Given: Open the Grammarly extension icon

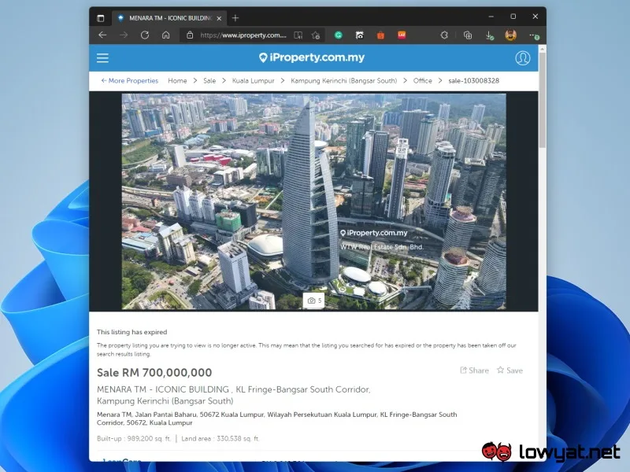Looking at the screenshot, I should pyautogui.click(x=339, y=35).
